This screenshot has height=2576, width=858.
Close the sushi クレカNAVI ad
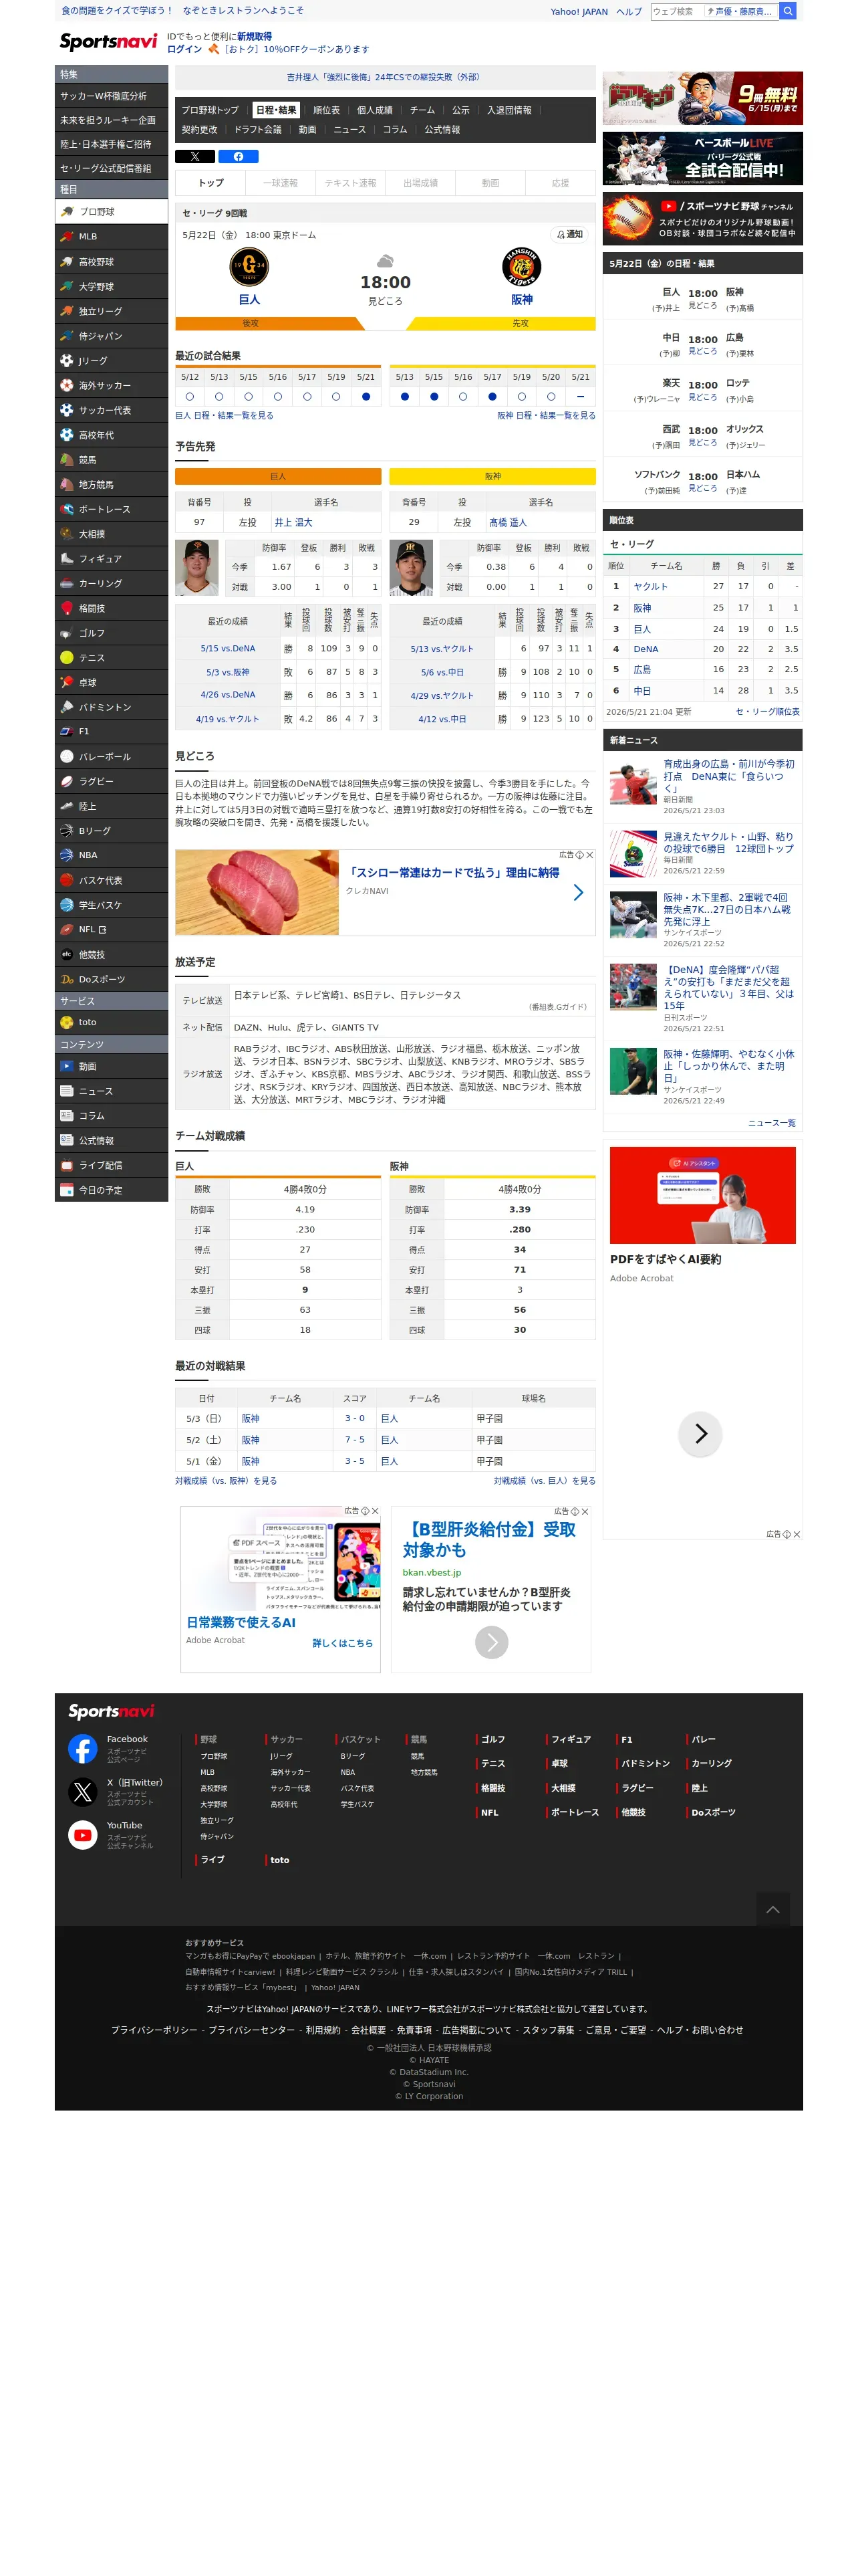(x=589, y=855)
